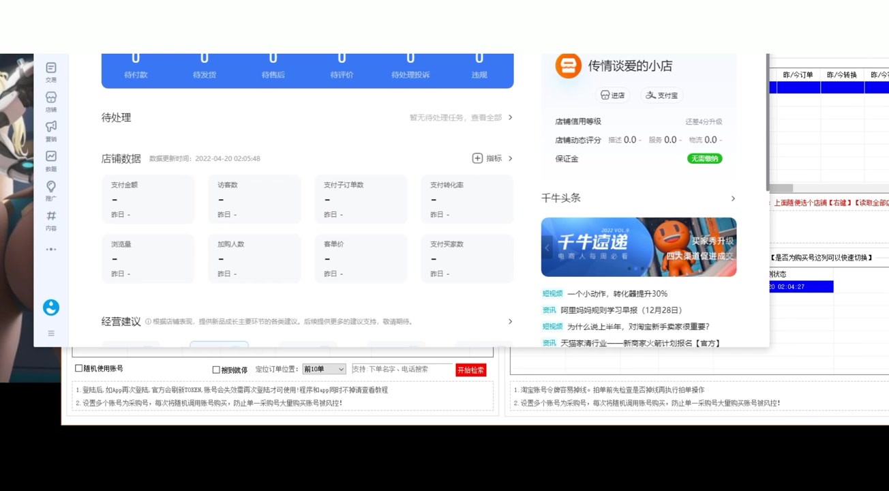Open the 前10单 order position dropdown

(324, 369)
